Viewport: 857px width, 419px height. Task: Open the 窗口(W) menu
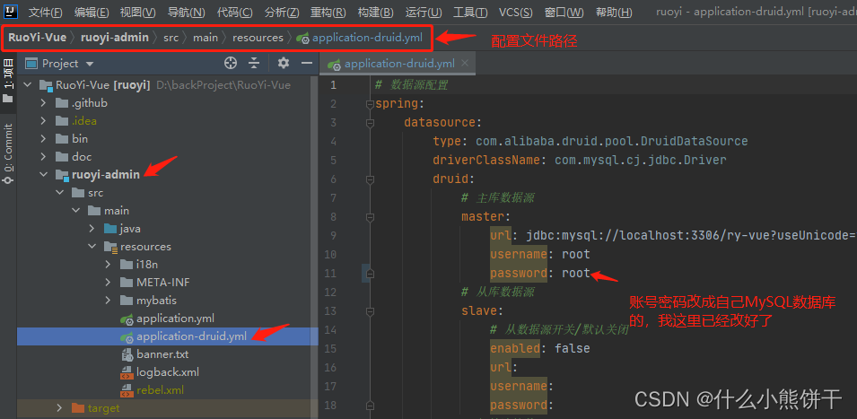click(x=564, y=12)
